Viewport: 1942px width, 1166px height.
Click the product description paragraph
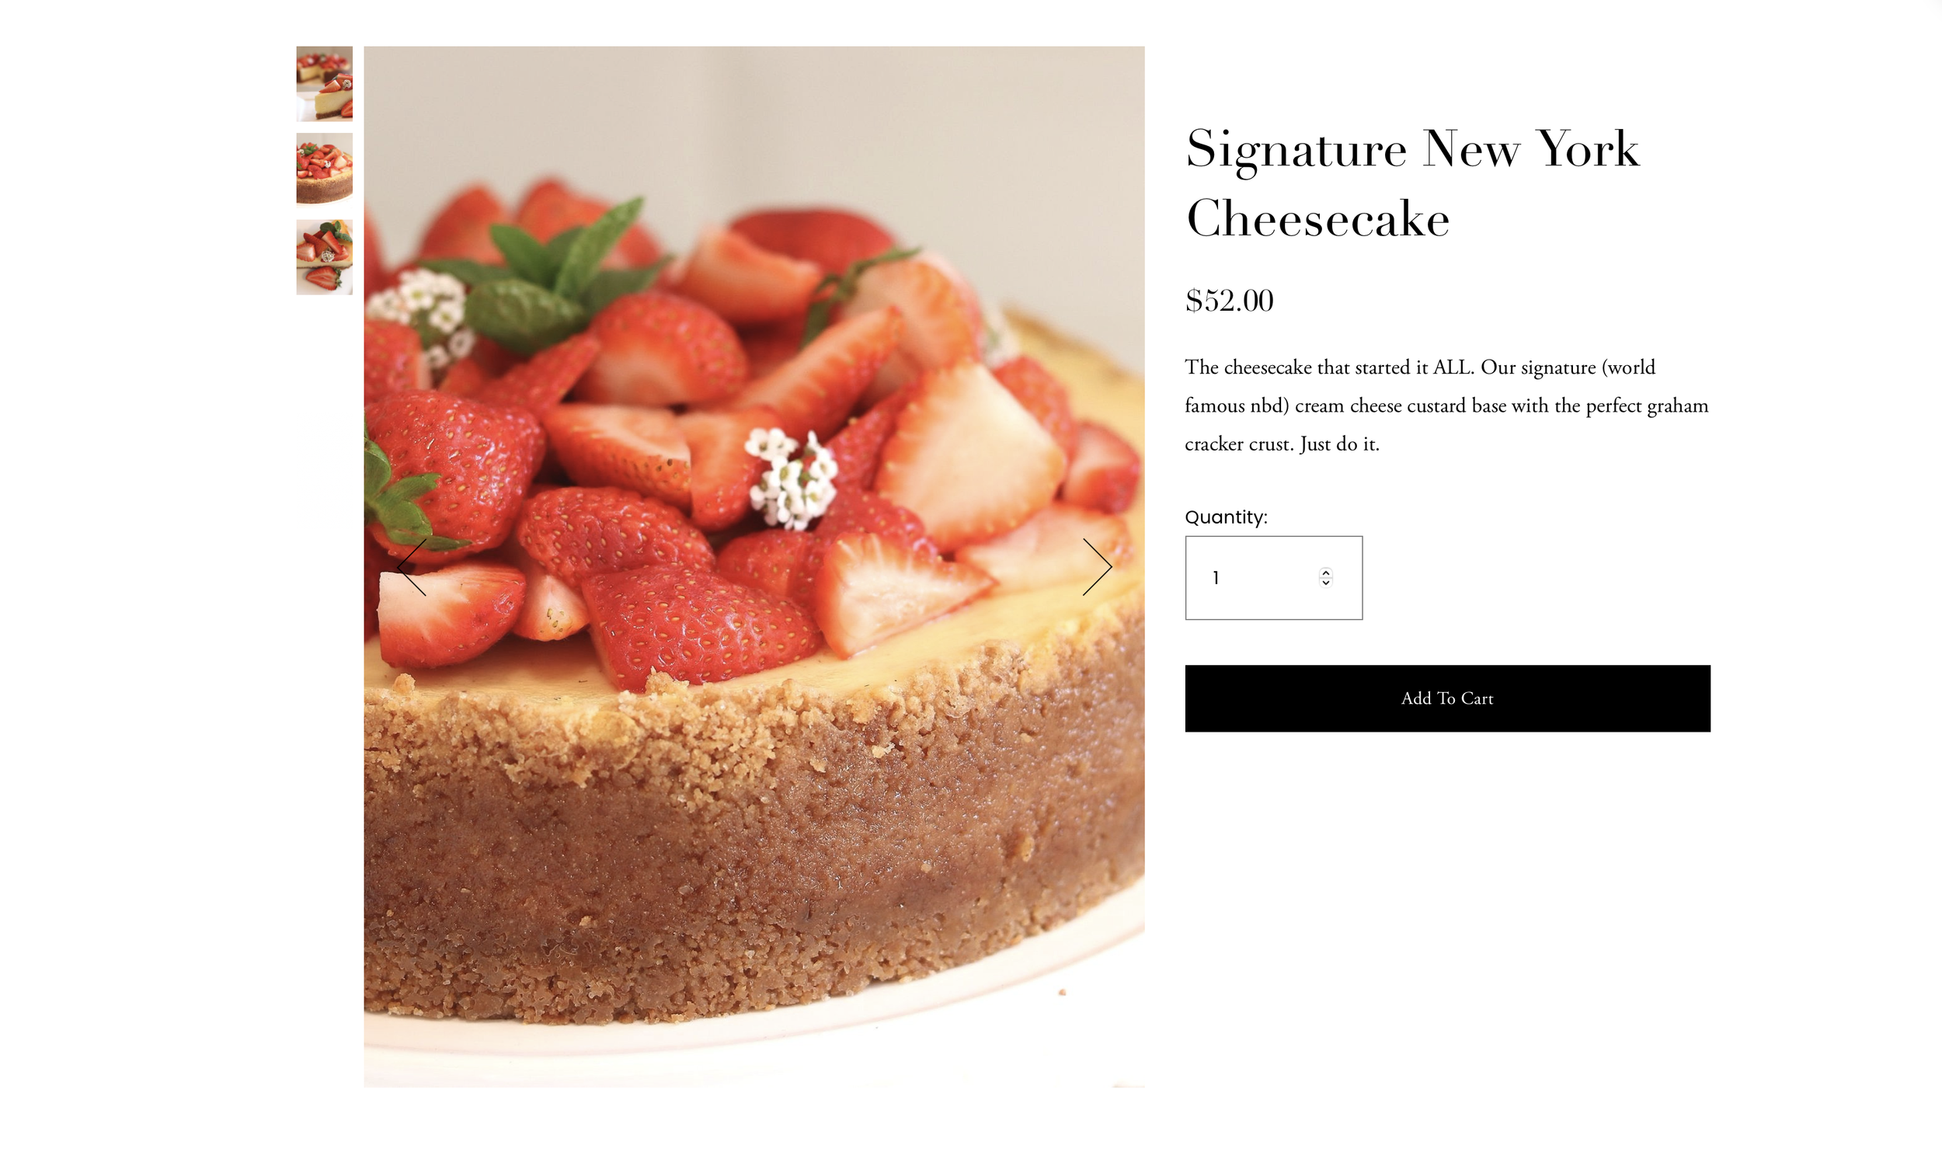point(1446,405)
